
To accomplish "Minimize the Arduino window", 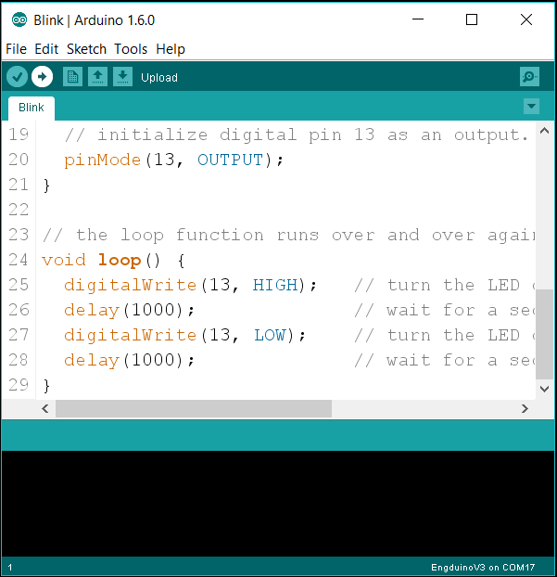I will [x=418, y=19].
